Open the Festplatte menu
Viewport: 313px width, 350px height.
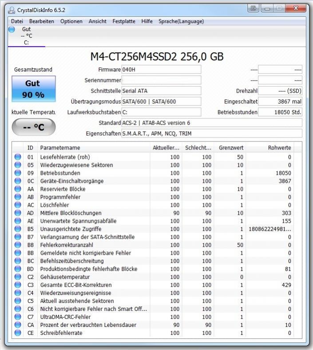tap(124, 21)
